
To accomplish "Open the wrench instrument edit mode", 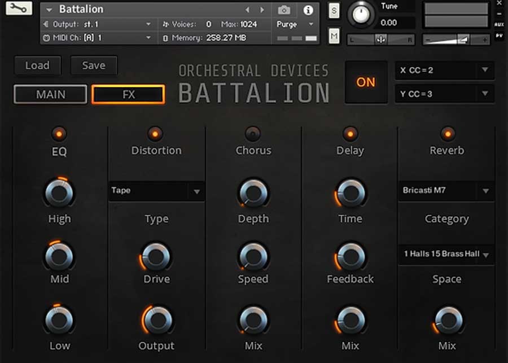I will click(19, 8).
